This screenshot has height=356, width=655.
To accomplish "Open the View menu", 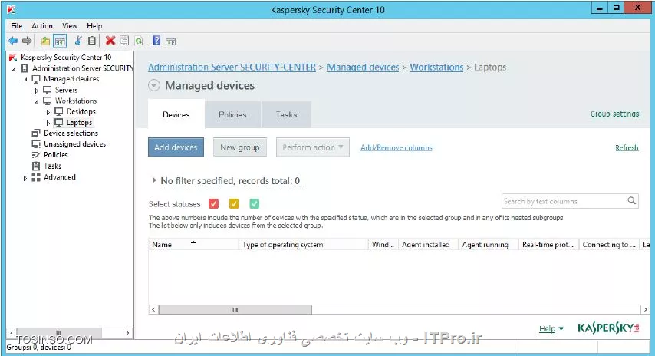I will [x=70, y=26].
